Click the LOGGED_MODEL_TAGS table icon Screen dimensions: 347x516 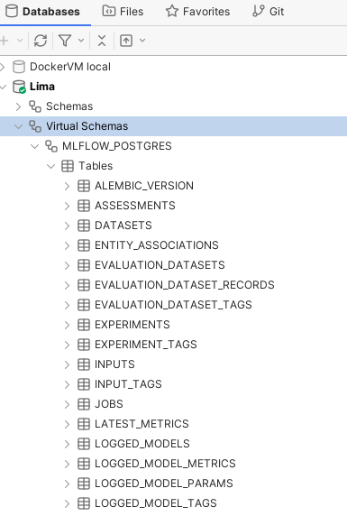[84, 503]
